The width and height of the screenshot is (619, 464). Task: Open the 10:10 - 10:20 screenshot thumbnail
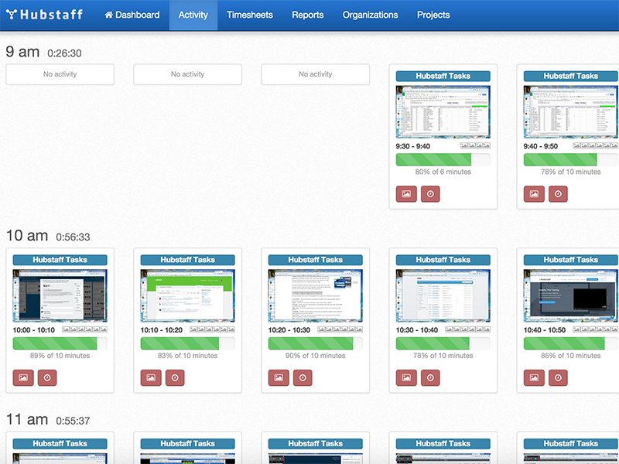(187, 296)
